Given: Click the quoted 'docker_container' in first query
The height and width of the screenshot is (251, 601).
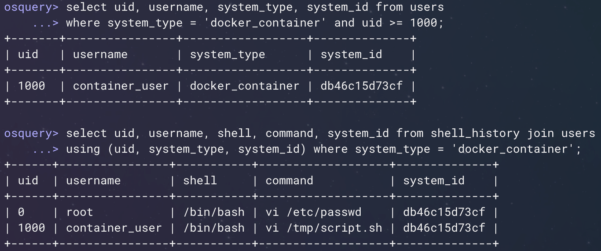Looking at the screenshot, I should [x=265, y=23].
